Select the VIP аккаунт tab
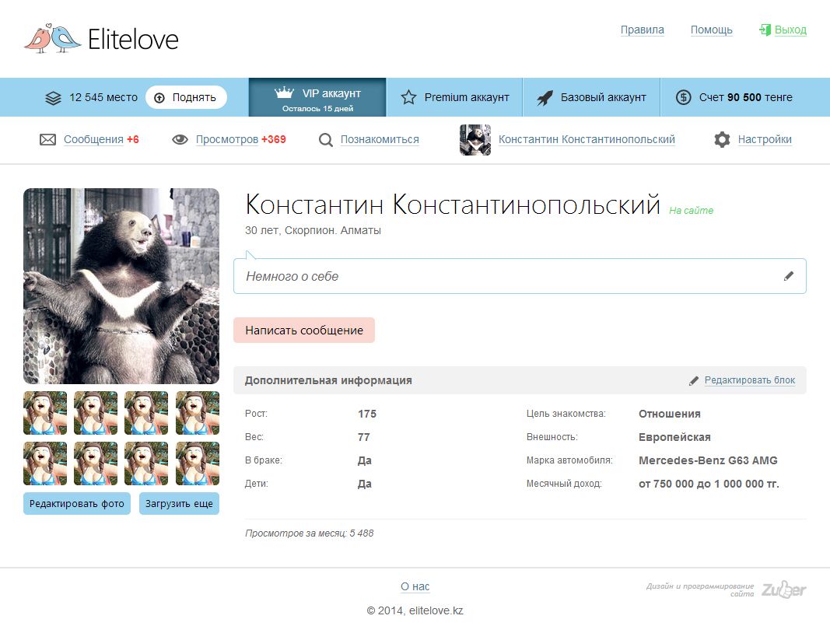830x640 pixels. 317,97
